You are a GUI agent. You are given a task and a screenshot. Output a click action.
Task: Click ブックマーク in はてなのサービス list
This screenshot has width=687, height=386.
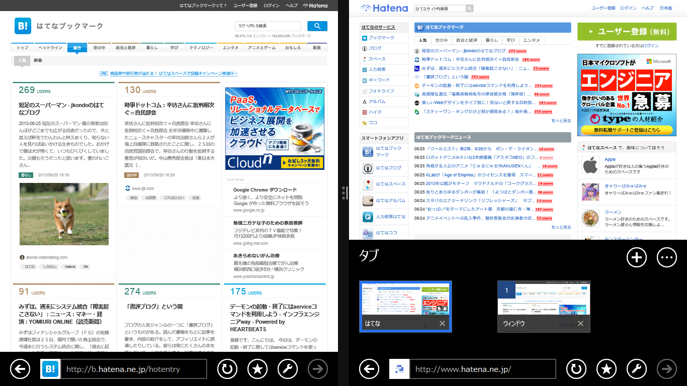click(x=381, y=38)
